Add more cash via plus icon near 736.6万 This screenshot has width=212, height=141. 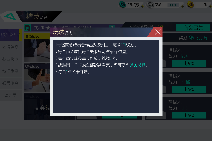click(x=142, y=6)
